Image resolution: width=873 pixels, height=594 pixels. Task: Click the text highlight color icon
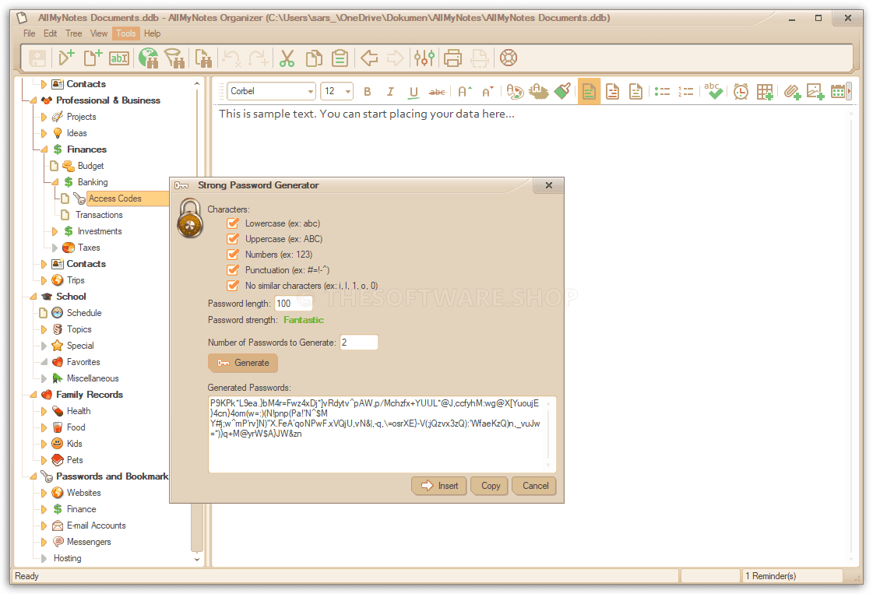[538, 91]
